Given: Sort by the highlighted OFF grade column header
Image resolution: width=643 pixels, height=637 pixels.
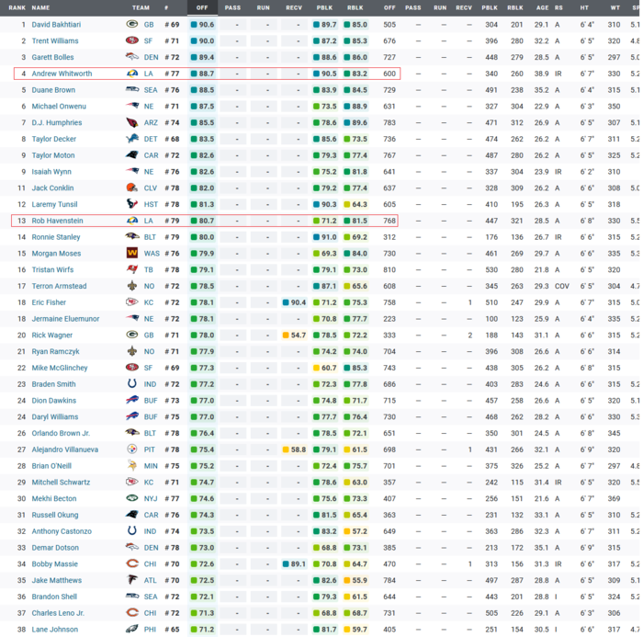Looking at the screenshot, I should pyautogui.click(x=202, y=7).
